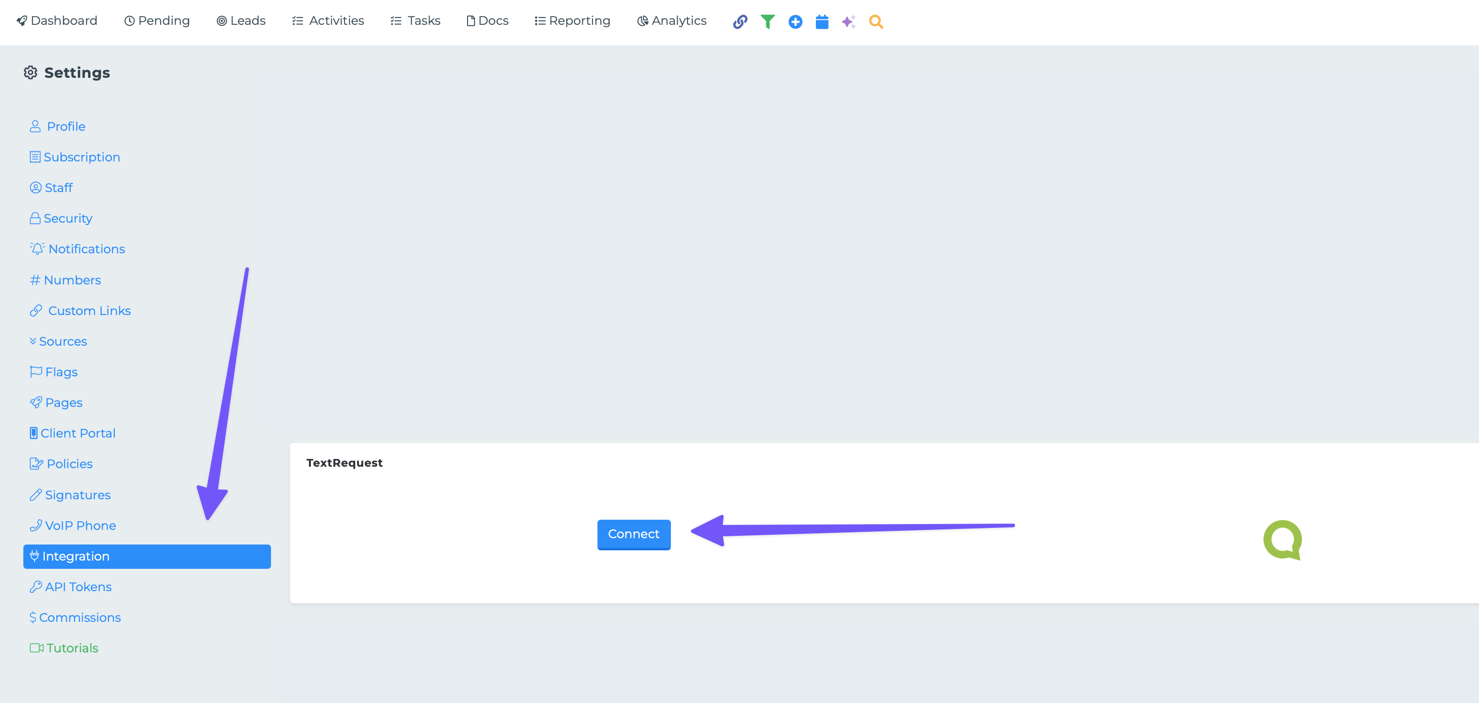Open Reporting from the navigation bar
1479x703 pixels.
click(573, 20)
